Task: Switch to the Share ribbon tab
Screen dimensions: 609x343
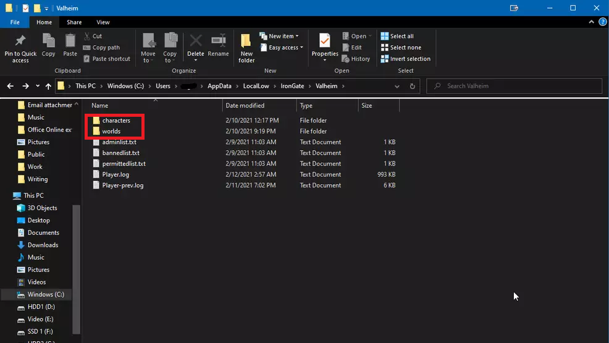Action: pyautogui.click(x=74, y=22)
